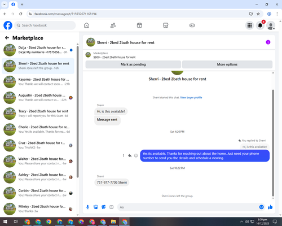
Task: Open more options dots beside blue message
Action: tap(124, 155)
